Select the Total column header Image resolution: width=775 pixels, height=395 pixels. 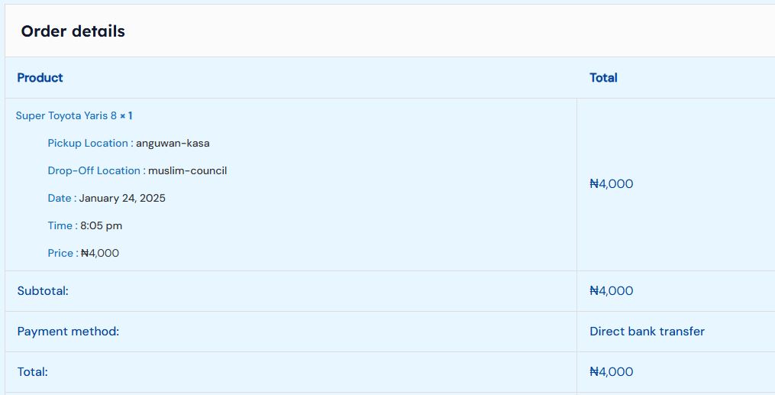tap(603, 78)
